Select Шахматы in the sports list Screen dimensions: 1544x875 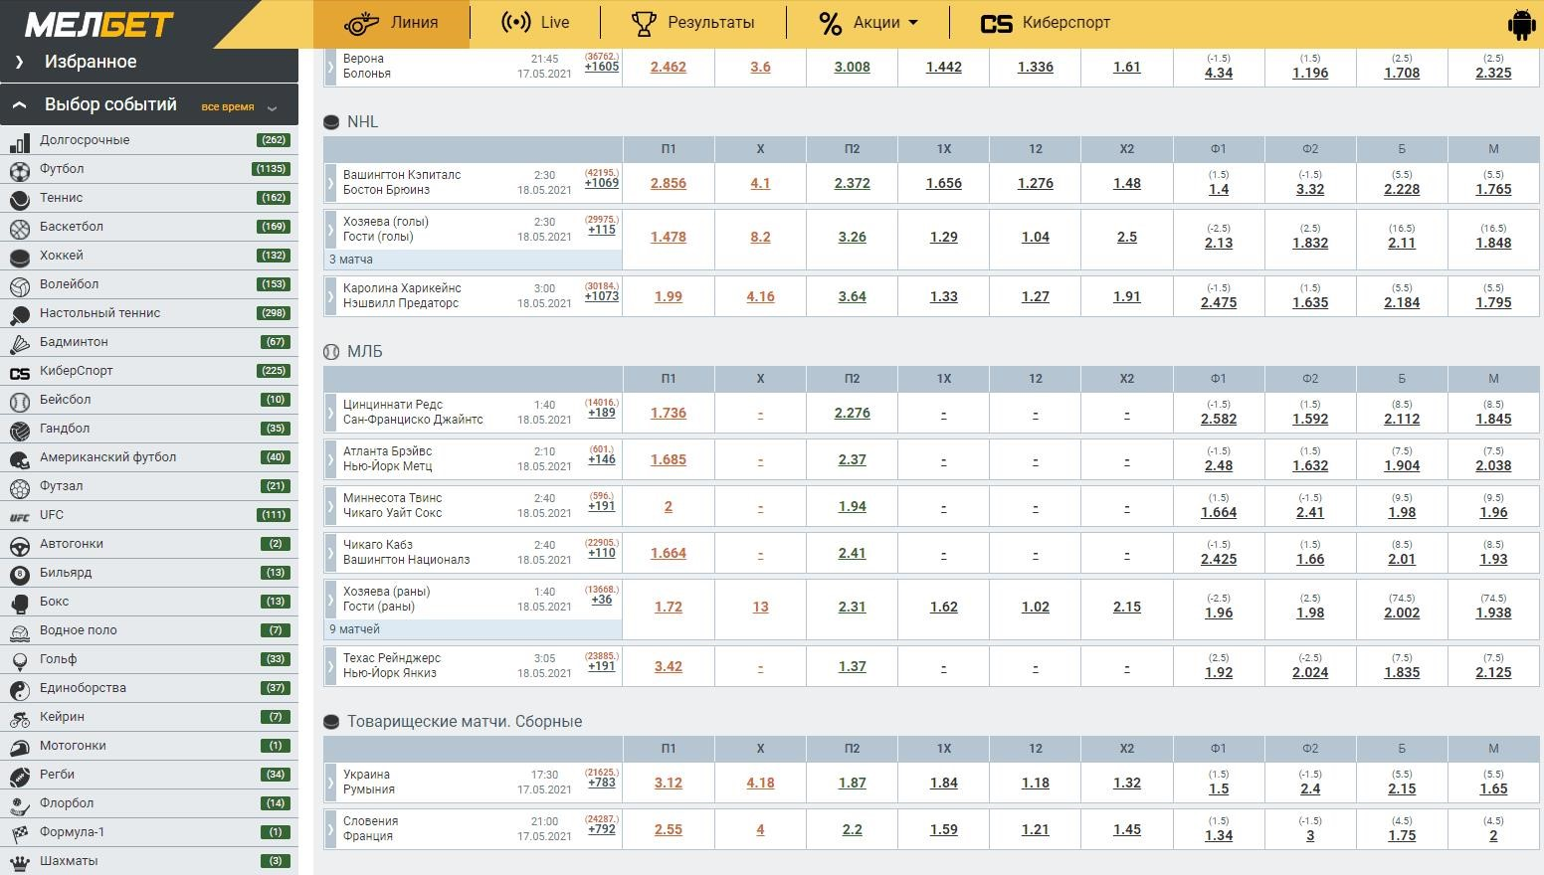click(x=149, y=862)
